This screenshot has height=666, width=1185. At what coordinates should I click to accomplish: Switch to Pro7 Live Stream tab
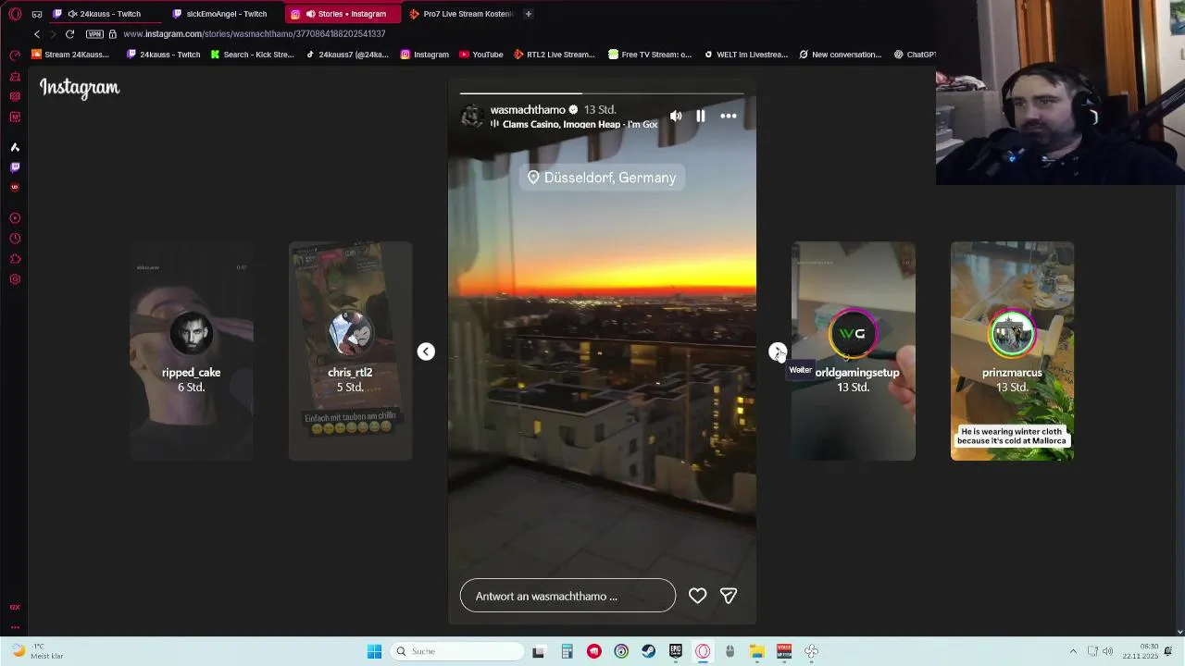point(461,14)
